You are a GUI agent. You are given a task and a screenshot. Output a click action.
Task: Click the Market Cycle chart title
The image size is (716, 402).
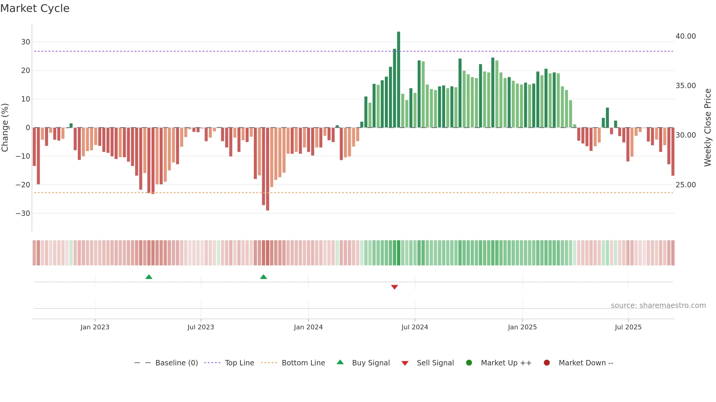click(x=35, y=8)
